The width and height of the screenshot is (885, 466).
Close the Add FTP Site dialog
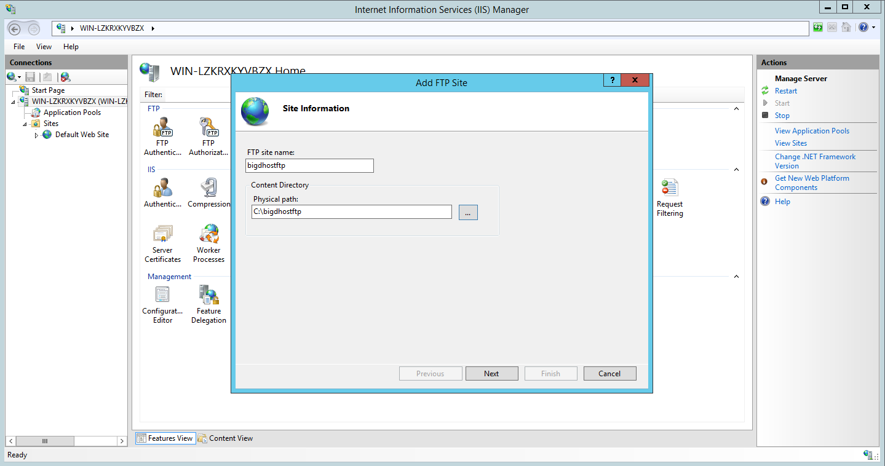(635, 81)
